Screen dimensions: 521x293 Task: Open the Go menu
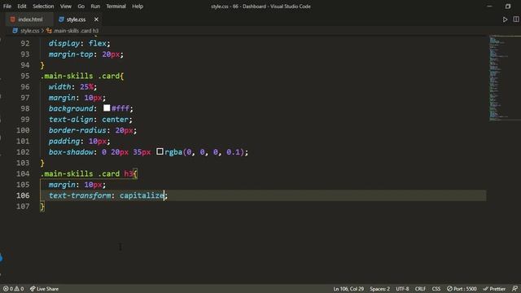[81, 7]
